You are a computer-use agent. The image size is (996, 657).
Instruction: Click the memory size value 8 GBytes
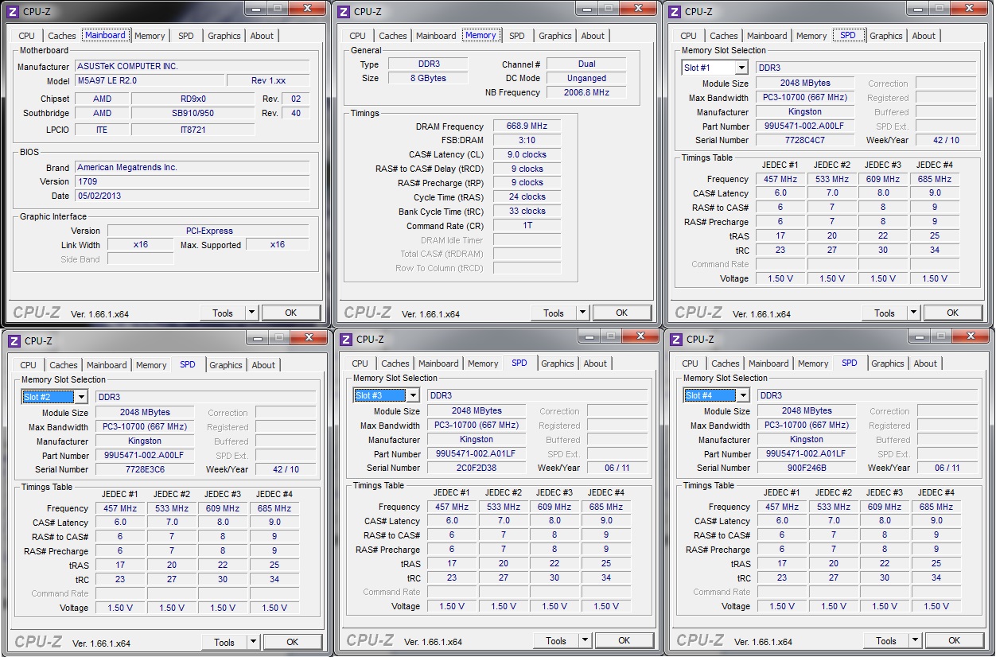(428, 79)
